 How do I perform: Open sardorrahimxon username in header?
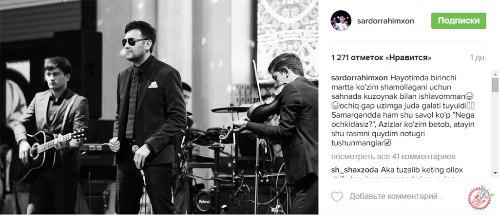tap(385, 21)
